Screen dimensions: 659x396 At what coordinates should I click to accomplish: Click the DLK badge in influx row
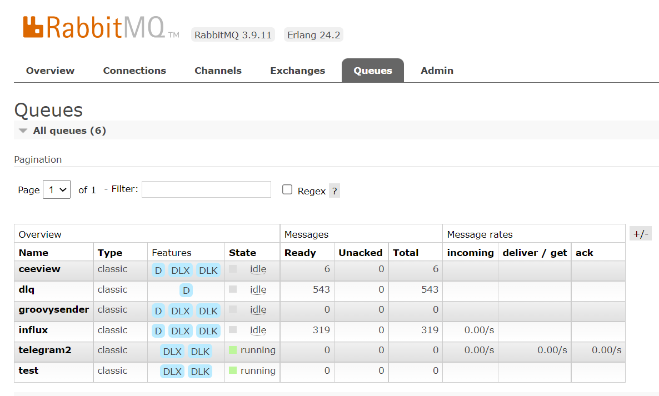pyautogui.click(x=208, y=331)
